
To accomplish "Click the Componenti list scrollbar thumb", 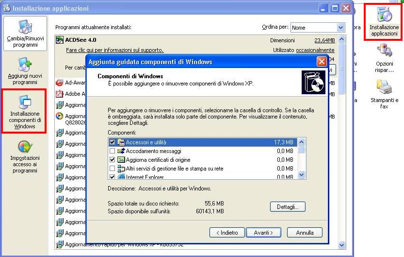I will (x=301, y=150).
